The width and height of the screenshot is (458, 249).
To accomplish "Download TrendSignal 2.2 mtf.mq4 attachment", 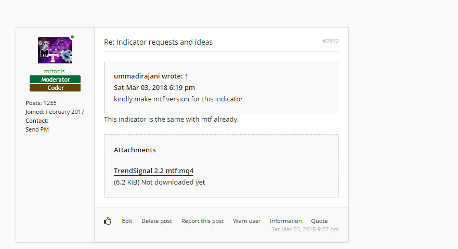I will 153,171.
